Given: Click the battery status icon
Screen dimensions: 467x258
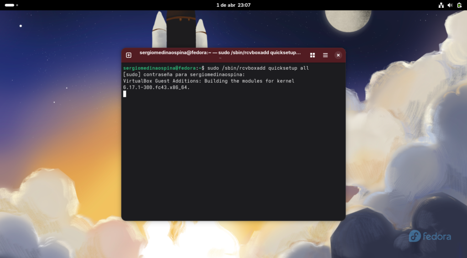Looking at the screenshot, I should (459, 5).
